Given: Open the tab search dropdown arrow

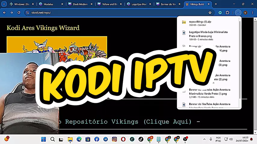Looking at the screenshot, I should [3, 4].
